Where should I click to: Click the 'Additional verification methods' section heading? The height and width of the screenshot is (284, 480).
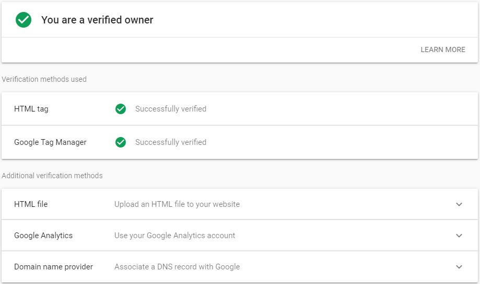point(52,176)
